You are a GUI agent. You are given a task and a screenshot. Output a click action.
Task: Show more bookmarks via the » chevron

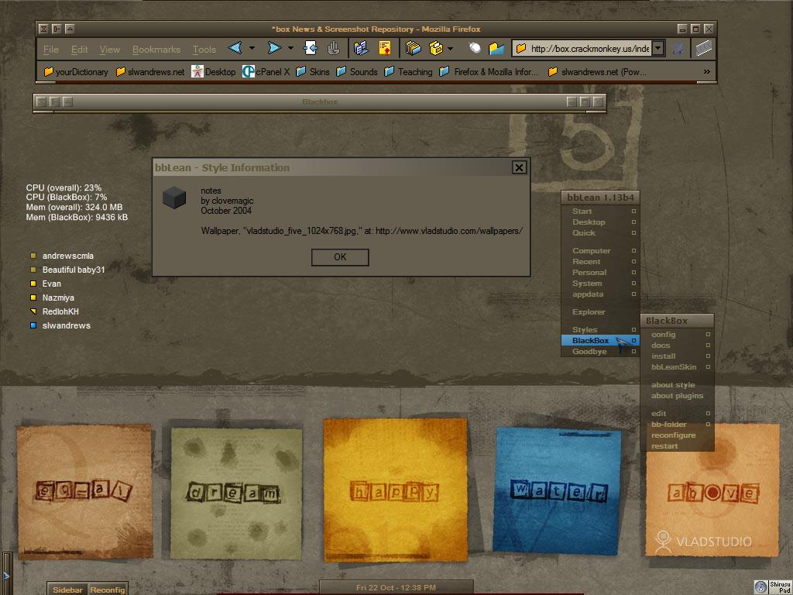(x=706, y=72)
